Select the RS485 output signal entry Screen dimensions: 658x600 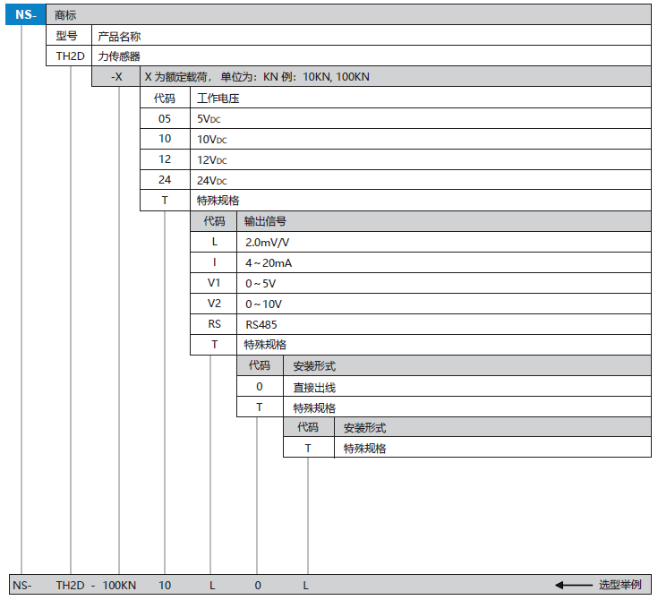tap(261, 324)
